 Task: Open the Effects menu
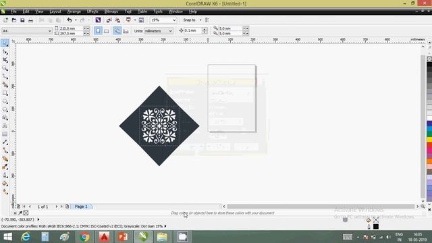(92, 11)
